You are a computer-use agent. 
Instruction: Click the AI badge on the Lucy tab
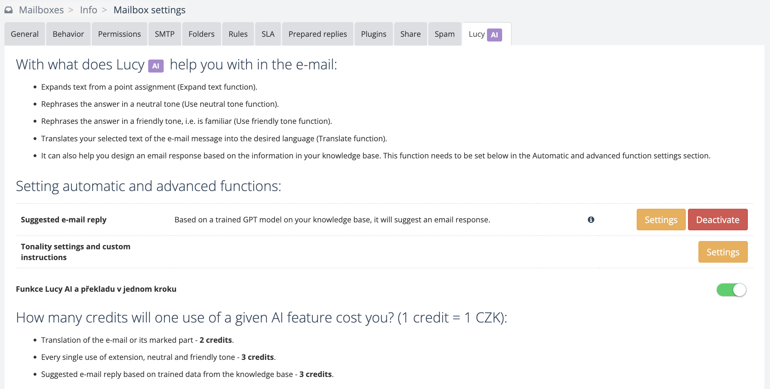[494, 35]
